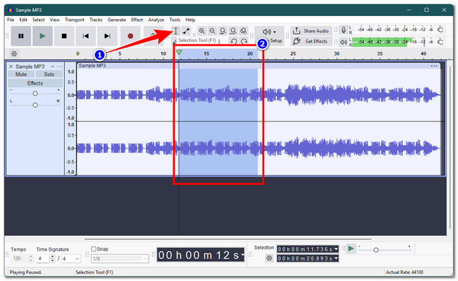The height and width of the screenshot is (281, 458).
Task: Open the Select menu
Action: [x=38, y=20]
